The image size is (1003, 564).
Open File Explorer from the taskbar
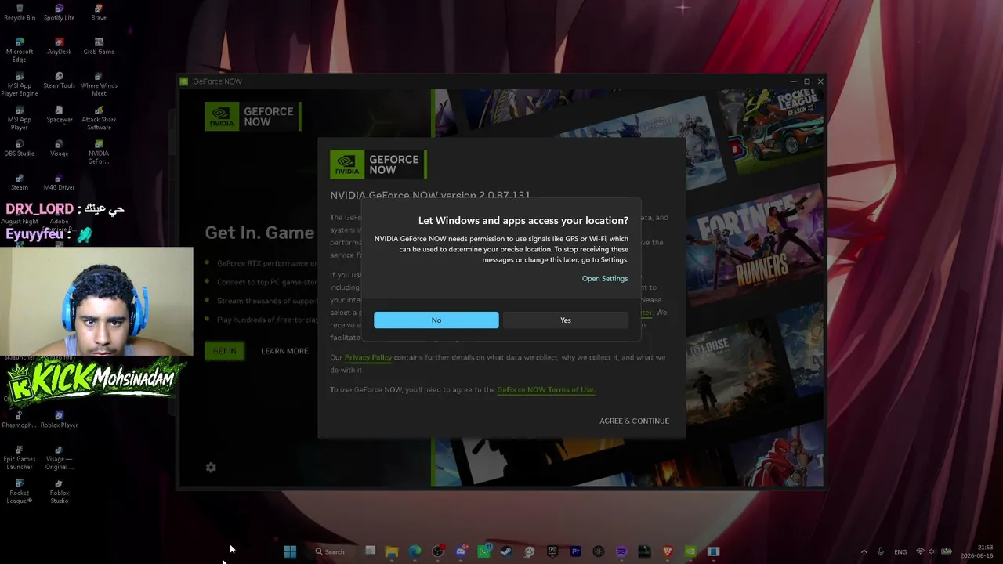click(392, 551)
